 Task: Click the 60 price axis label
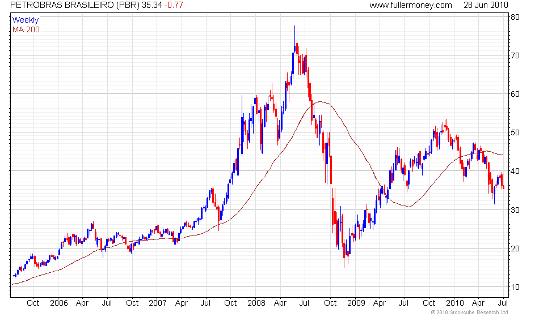(x=515, y=94)
